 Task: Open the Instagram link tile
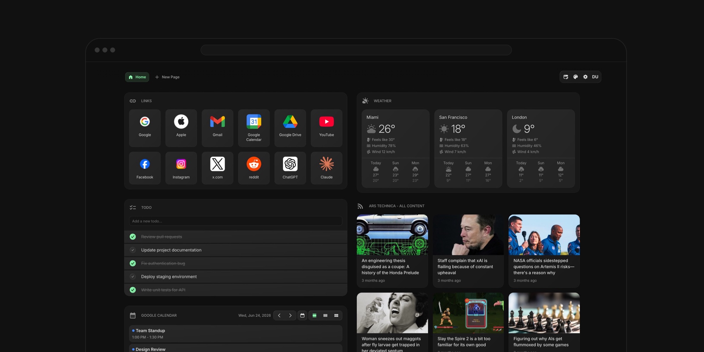(181, 168)
